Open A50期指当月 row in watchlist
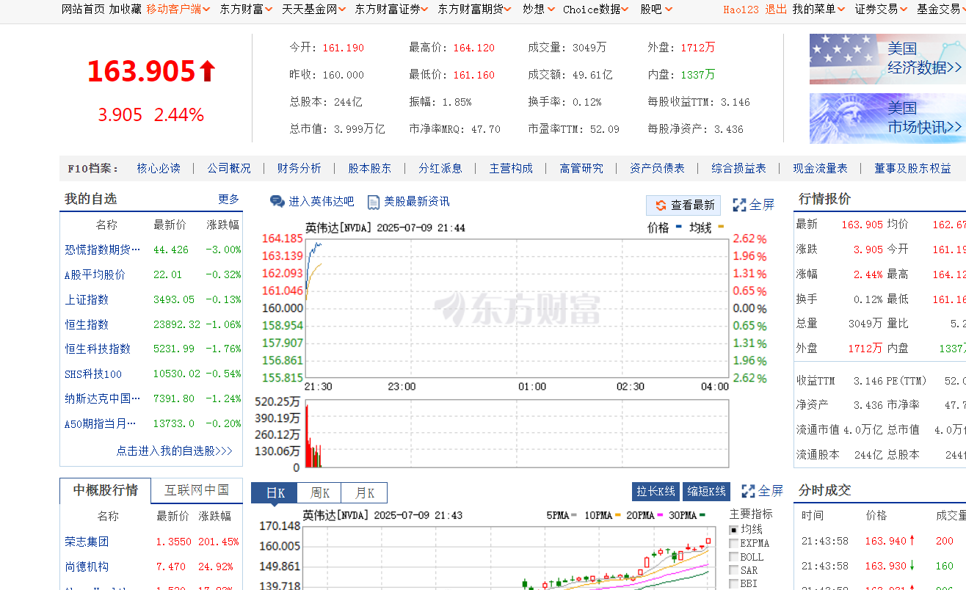Image resolution: width=966 pixels, height=590 pixels. (101, 423)
